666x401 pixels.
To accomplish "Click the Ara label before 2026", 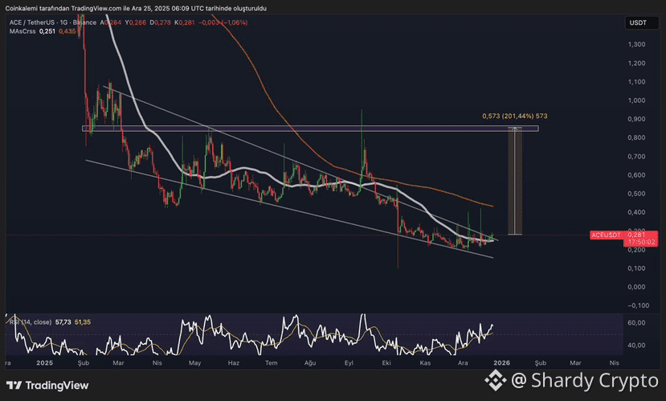I will (463, 363).
